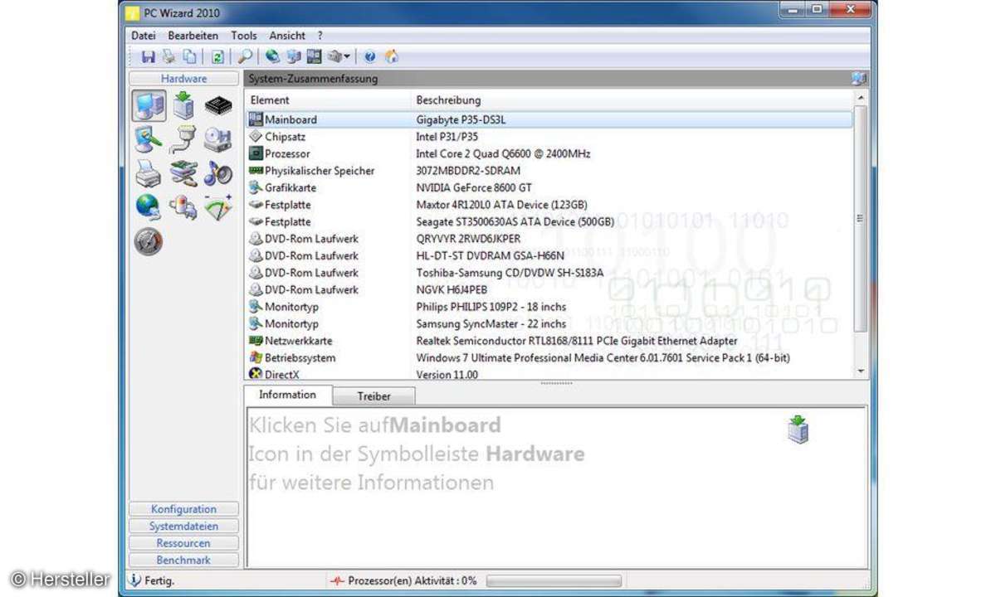
Task: Select the Prozessor row
Action: coord(549,153)
